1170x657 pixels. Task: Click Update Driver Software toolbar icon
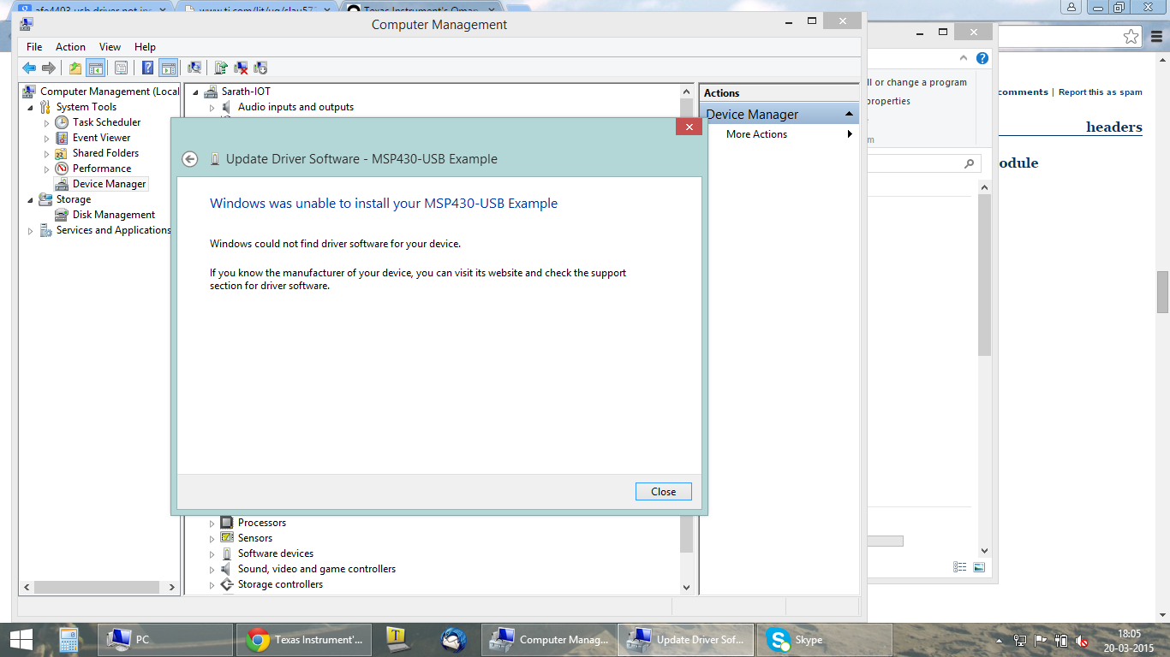[221, 68]
